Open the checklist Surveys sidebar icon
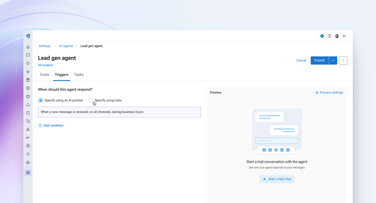376x203 pixels. [x=28, y=113]
